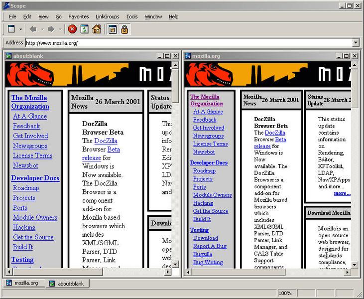Minimize the mozilla.org child window
Image resolution: width=364 pixels, height=299 pixels.
click(339, 56)
